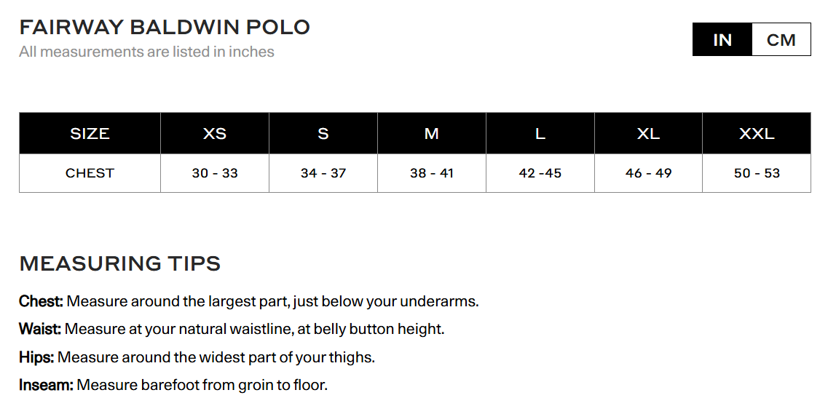
Task: Click the 46 - 49 chest value
Action: pos(648,173)
